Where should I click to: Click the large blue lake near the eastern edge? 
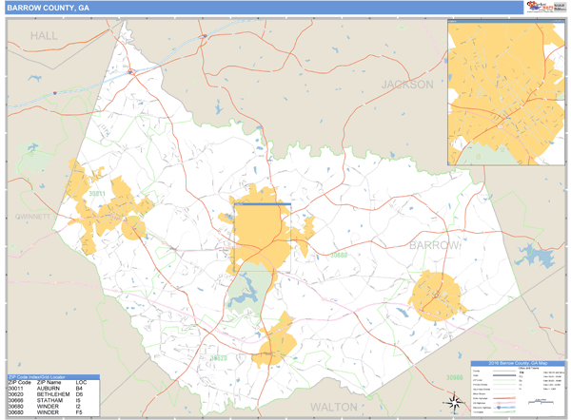coord(535,256)
